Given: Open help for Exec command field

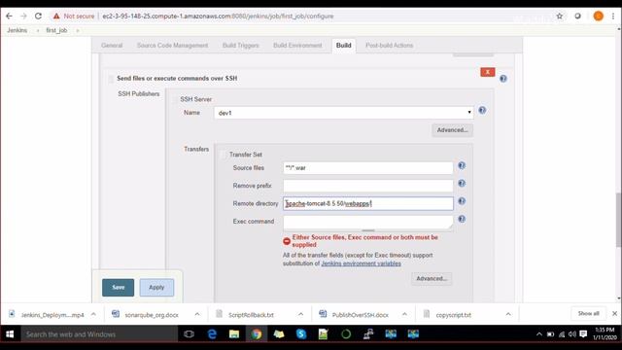Looking at the screenshot, I should point(462,219).
